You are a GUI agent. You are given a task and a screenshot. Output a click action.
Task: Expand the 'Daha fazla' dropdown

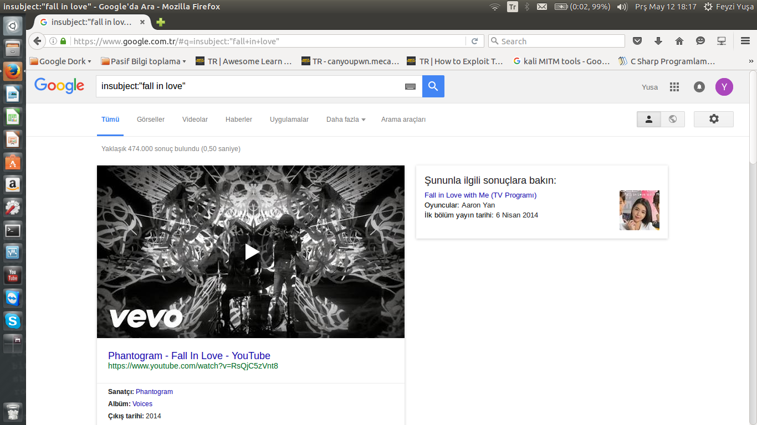tap(345, 120)
